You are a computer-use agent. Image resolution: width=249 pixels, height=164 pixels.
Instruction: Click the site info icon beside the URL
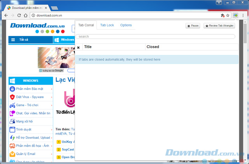click(33, 16)
